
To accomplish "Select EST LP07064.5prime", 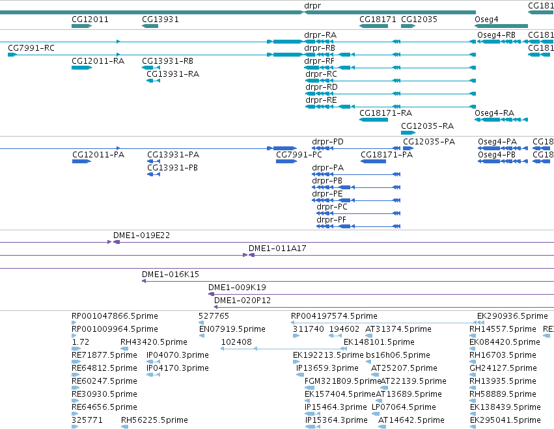I will [376, 414].
